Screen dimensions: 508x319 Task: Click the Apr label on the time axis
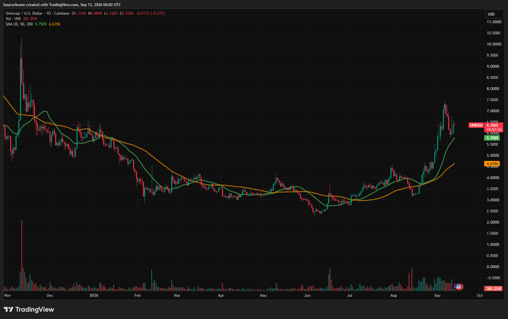coord(221,295)
